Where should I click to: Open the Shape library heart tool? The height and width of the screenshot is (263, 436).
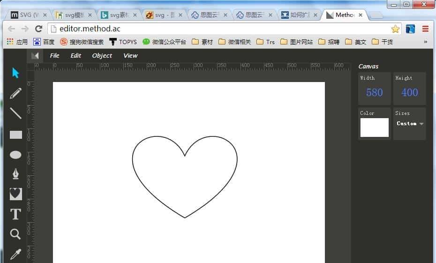[15, 194]
